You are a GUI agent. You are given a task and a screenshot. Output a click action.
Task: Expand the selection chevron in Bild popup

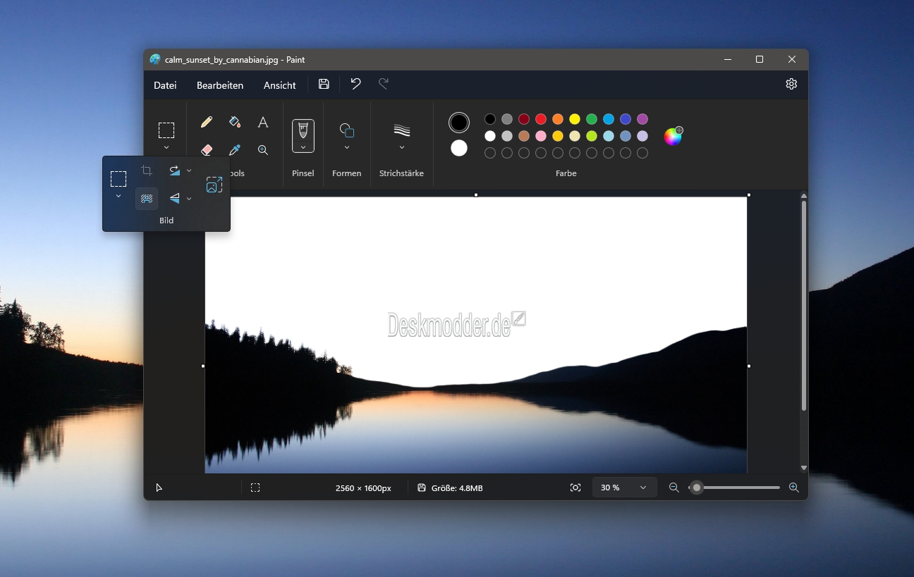(118, 196)
